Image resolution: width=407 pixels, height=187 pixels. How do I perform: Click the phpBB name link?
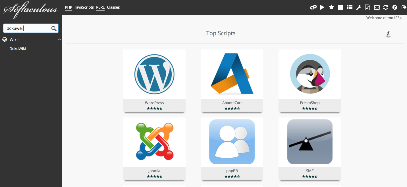tap(232, 171)
